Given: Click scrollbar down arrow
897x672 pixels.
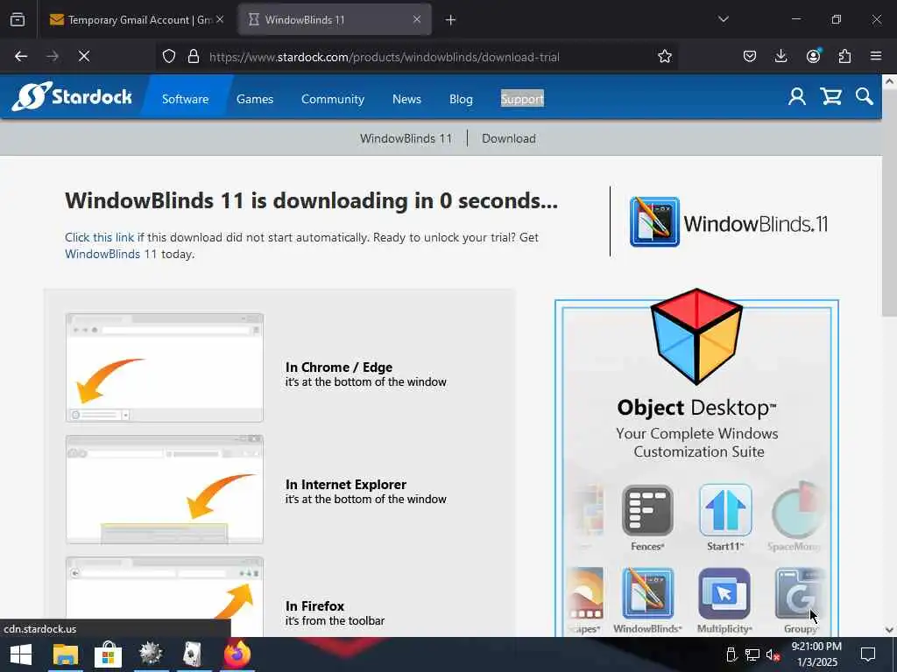Looking at the screenshot, I should [889, 630].
